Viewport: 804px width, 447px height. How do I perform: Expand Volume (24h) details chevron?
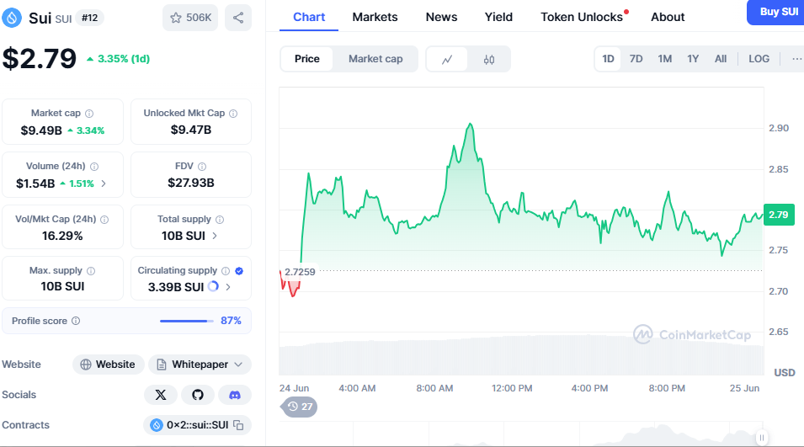104,184
